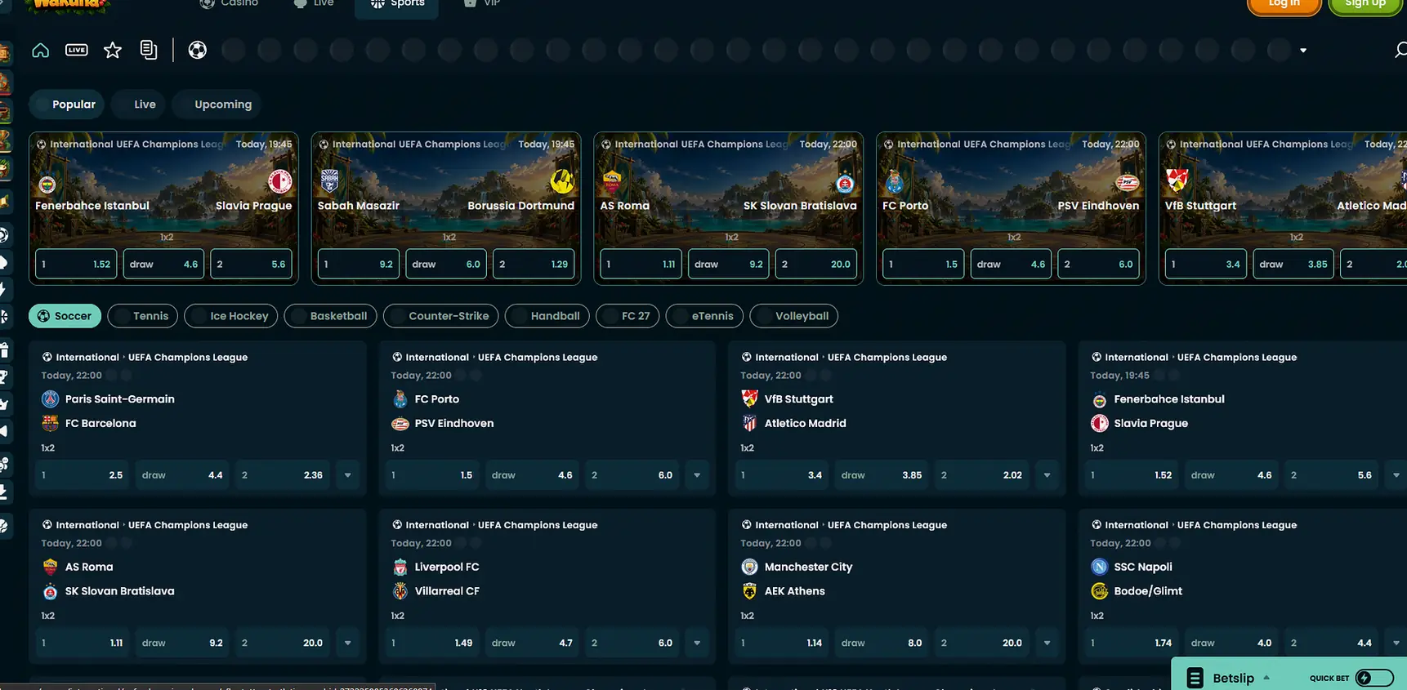This screenshot has height=690, width=1407.
Task: Click the Sign up button
Action: pos(1365,6)
